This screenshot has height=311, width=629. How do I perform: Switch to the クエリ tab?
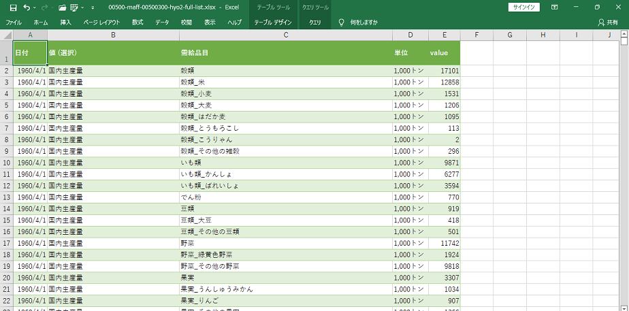click(315, 22)
